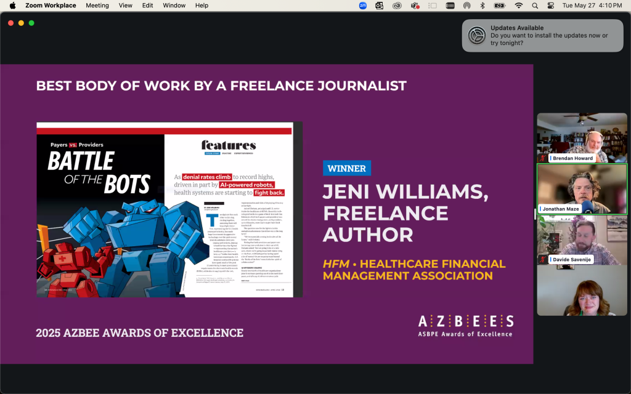Open the Wi-Fi status menu

519,6
